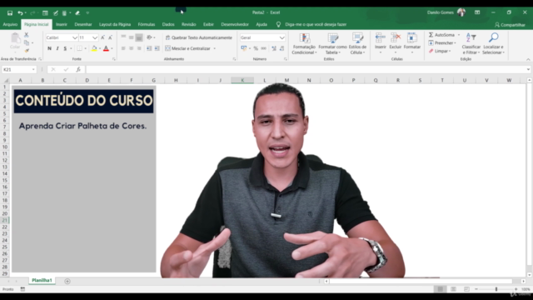
Task: Clear contents using Limpar
Action: click(x=439, y=51)
